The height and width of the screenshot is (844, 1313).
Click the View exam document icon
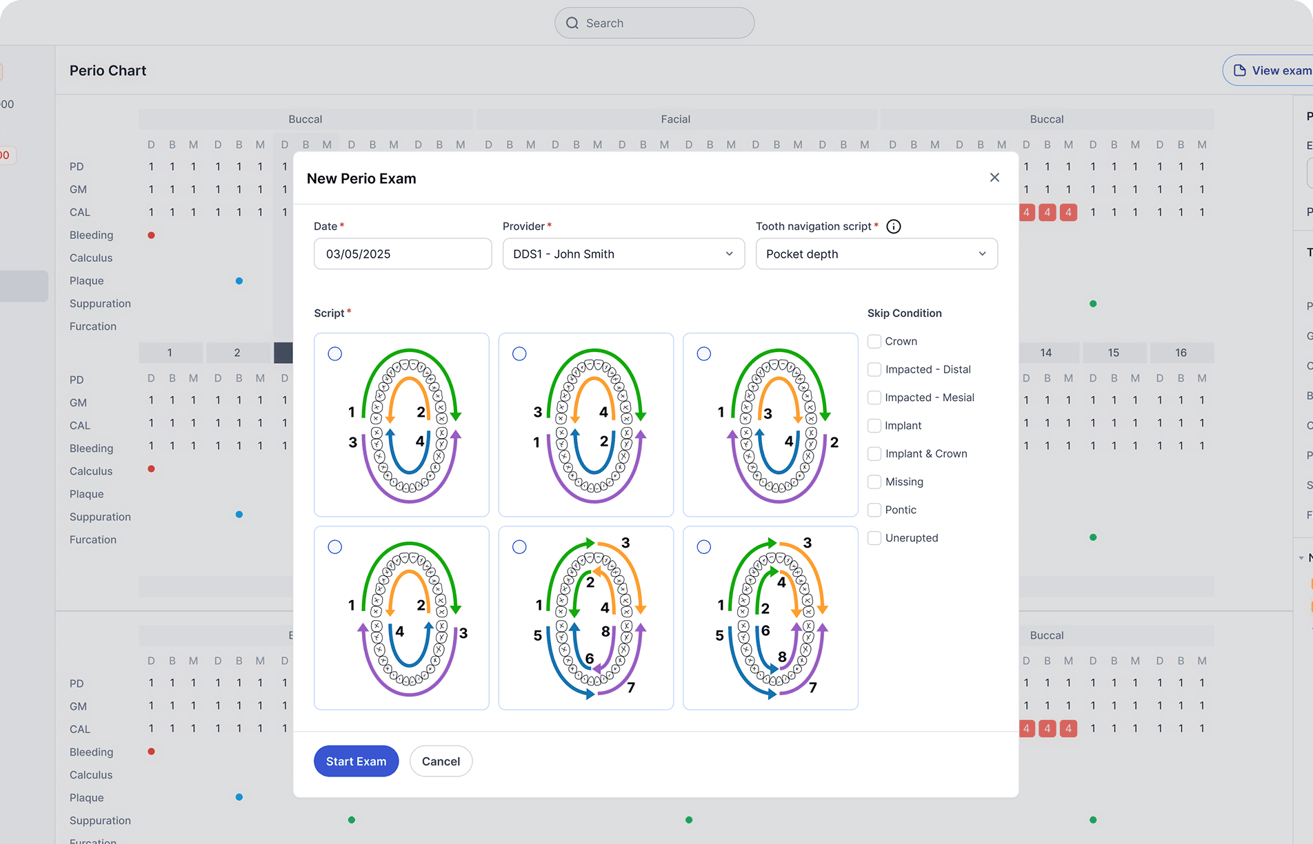click(x=1239, y=70)
